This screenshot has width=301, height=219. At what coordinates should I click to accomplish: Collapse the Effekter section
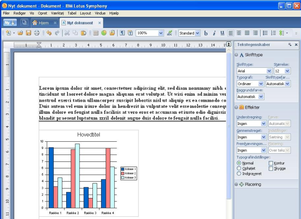[x=236, y=107]
